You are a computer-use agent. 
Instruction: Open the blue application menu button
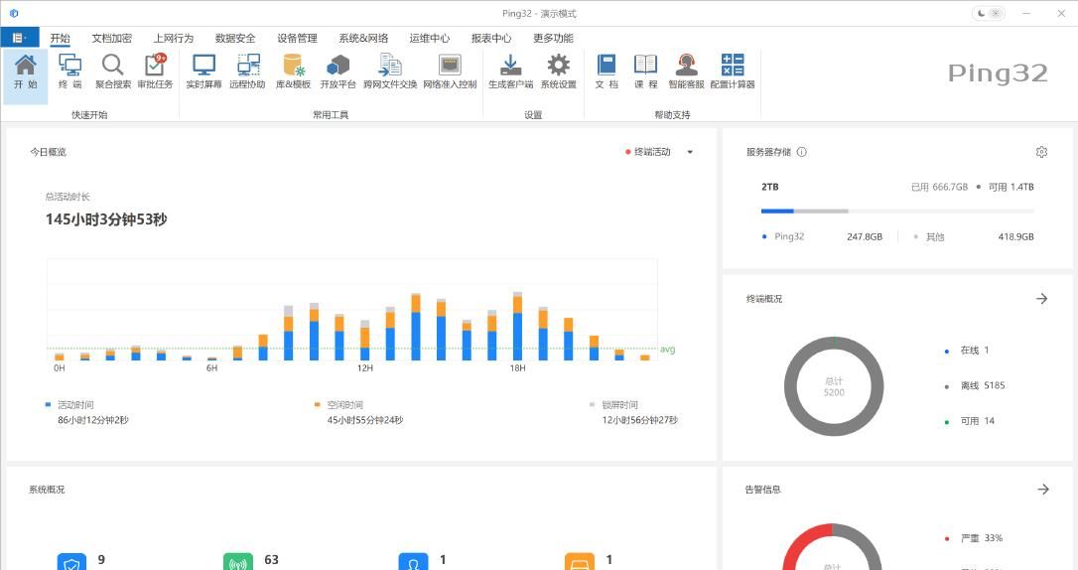coord(20,38)
